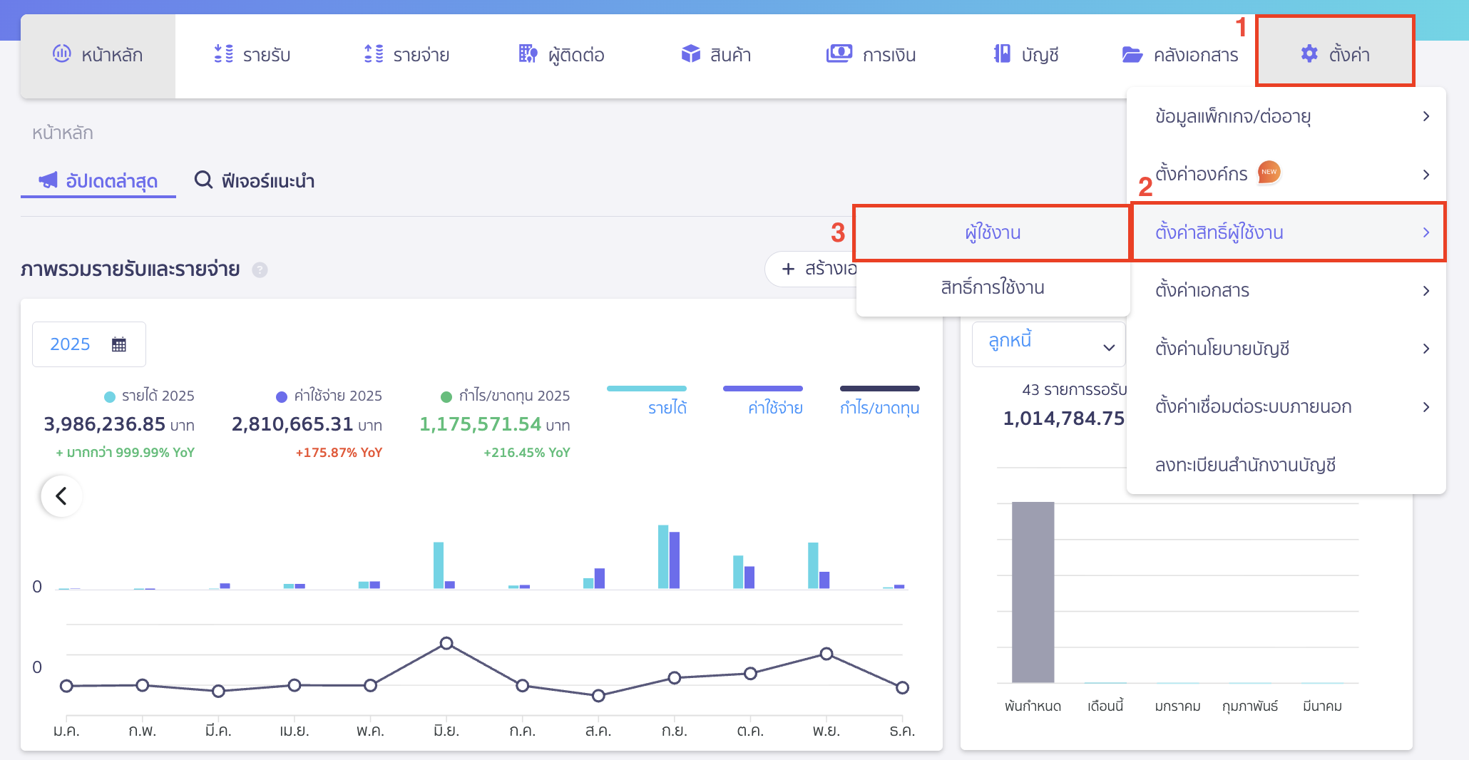1469x760 pixels.
Task: Open รายรับ income section icon
Action: tap(223, 53)
